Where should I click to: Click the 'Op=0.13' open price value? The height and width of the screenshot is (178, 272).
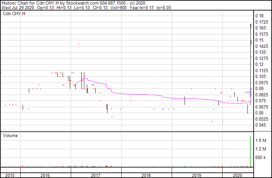point(46,8)
